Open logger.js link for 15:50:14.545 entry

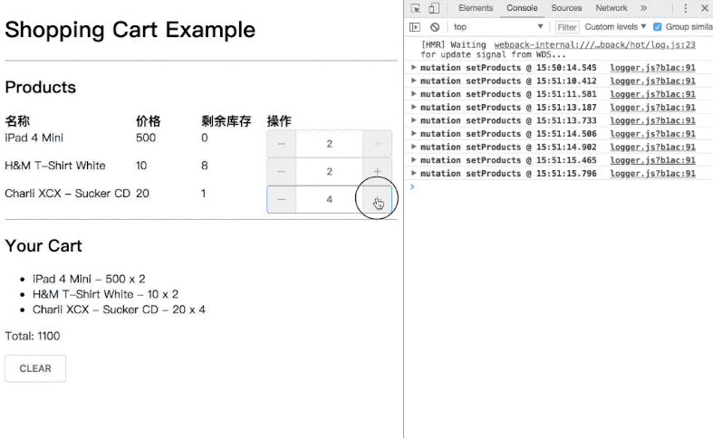(652, 68)
